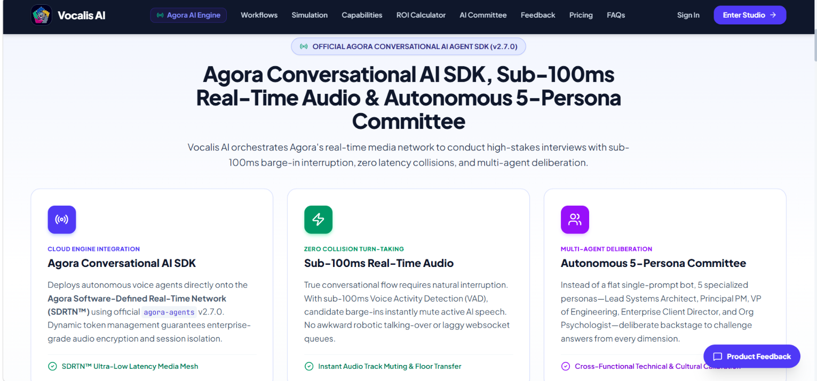Navigate to AI Committee

(483, 15)
